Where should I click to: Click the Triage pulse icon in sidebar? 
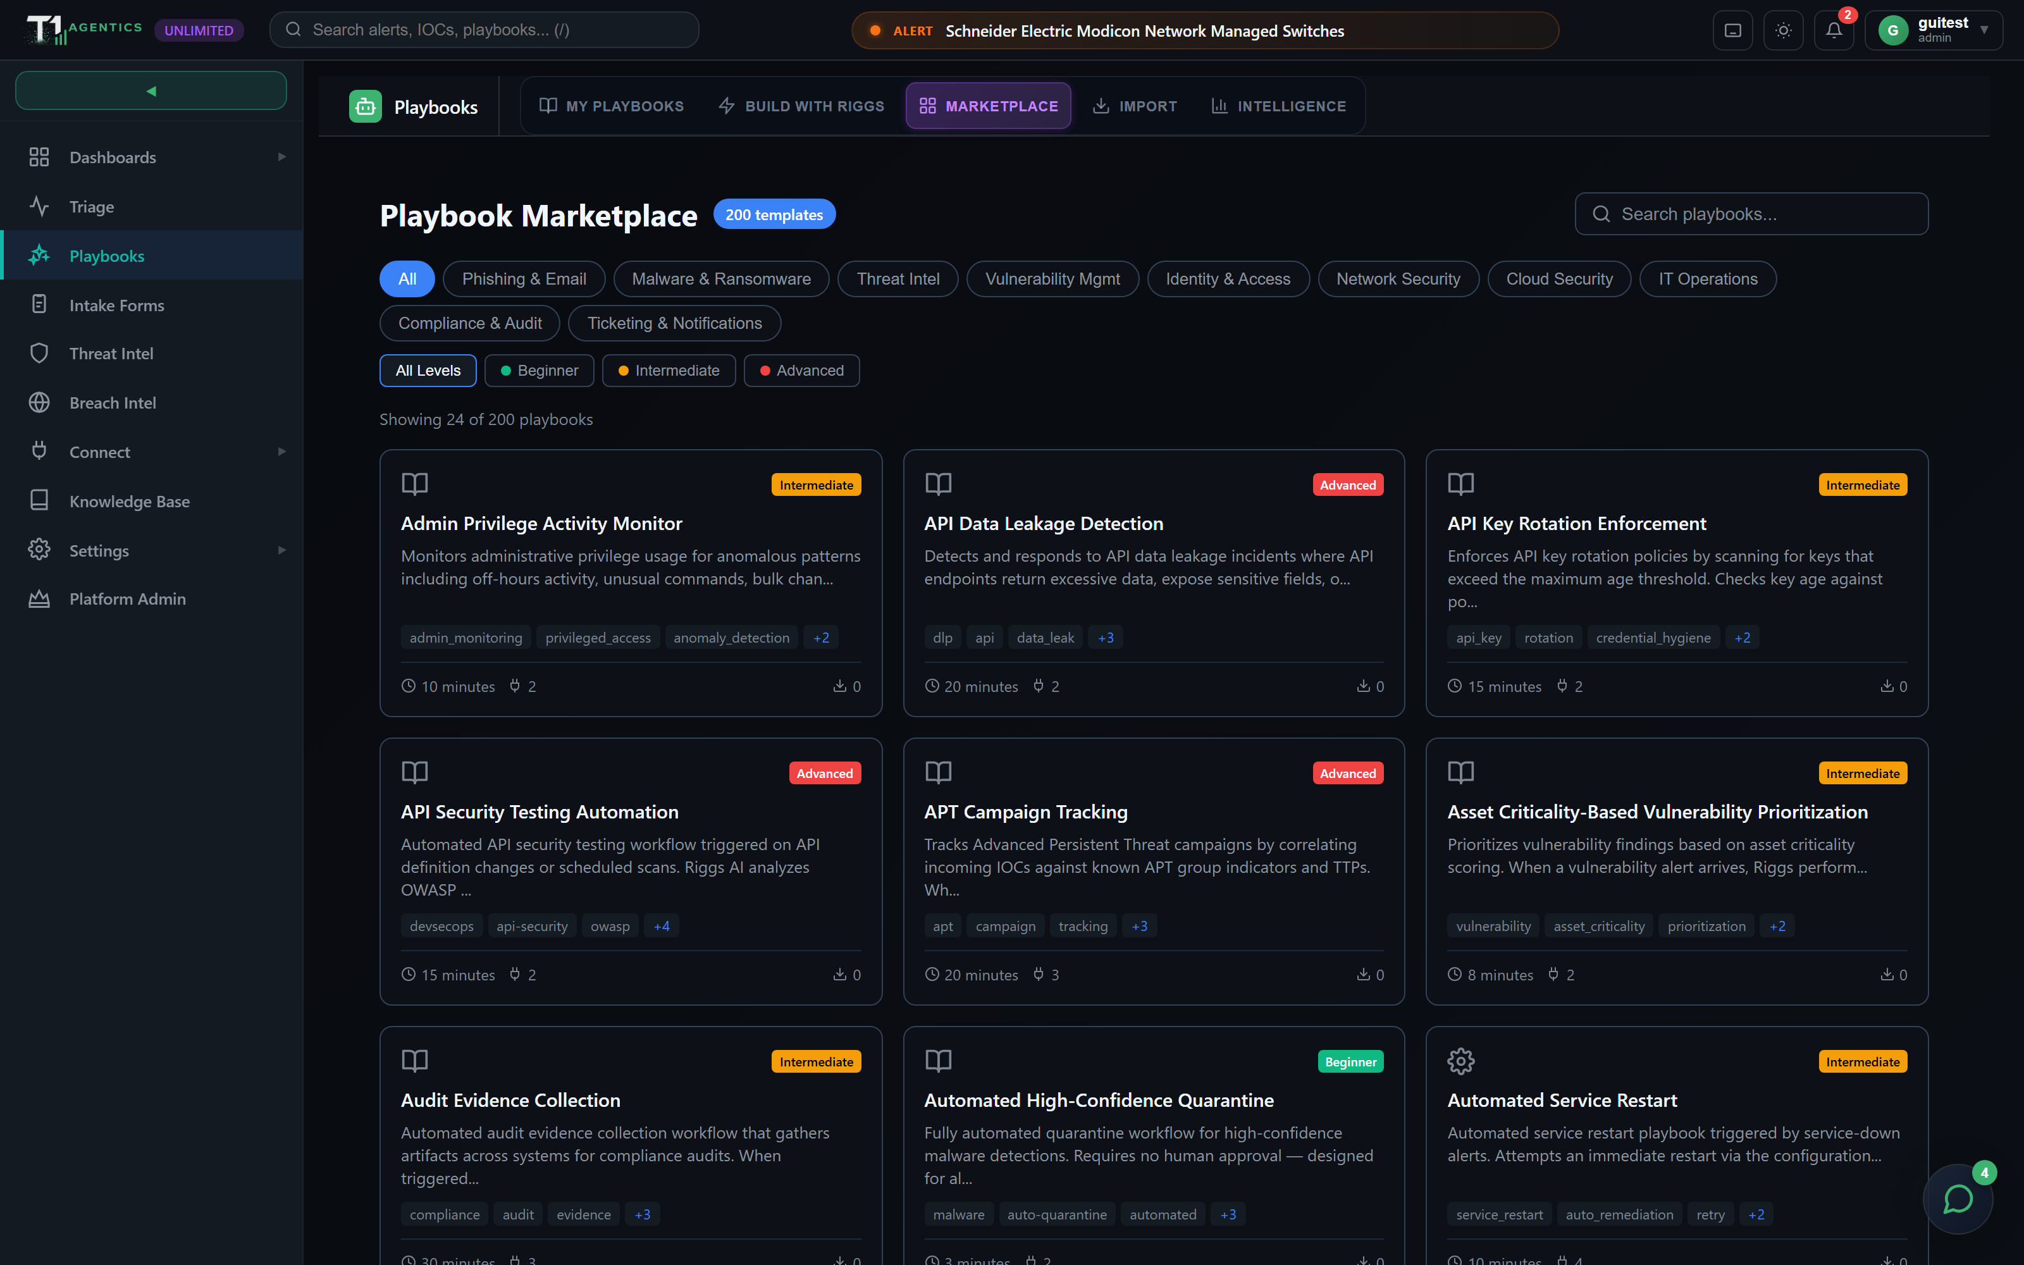point(39,207)
